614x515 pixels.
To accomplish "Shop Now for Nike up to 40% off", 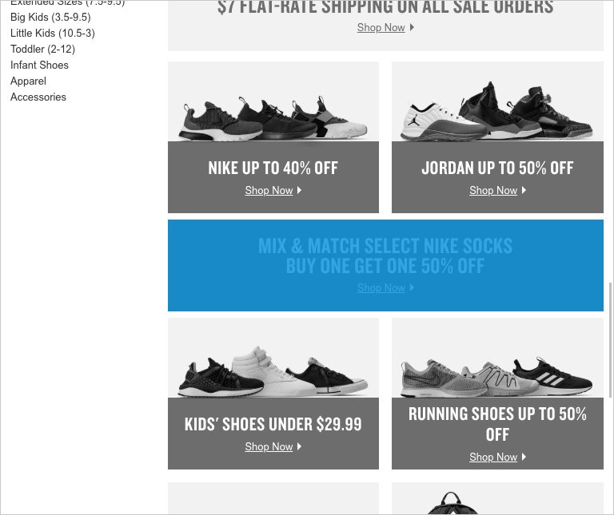I will point(269,191).
